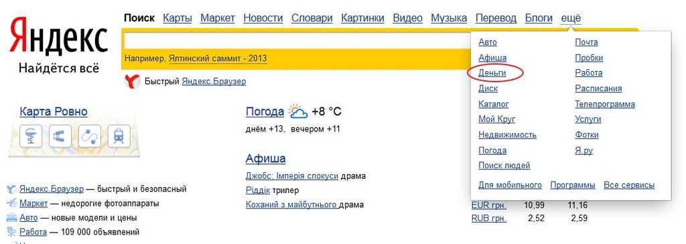Click the icon beside Работа list item

[x=12, y=232]
